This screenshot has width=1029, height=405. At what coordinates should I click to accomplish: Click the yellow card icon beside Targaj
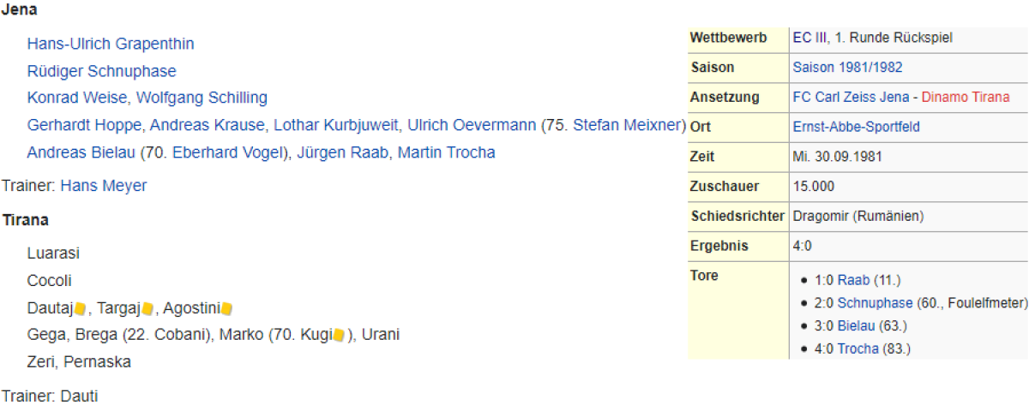[147, 308]
